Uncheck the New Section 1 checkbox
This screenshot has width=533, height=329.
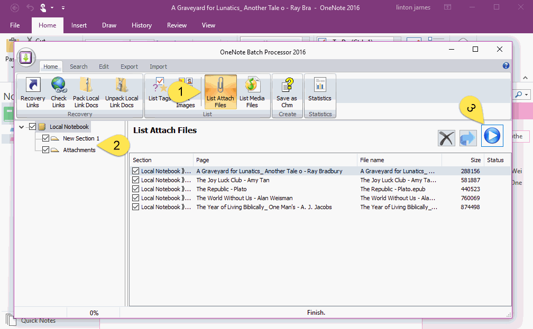coord(45,138)
